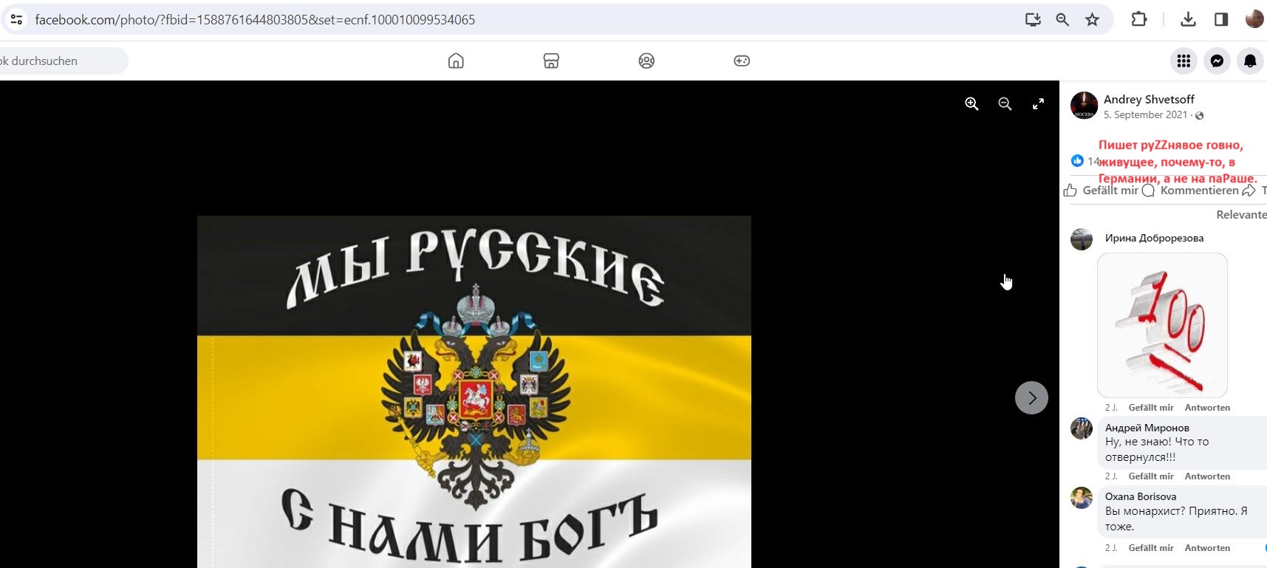Image resolution: width=1267 pixels, height=568 pixels.
Task: Reply to Oxana Borisova's comment
Action: (x=1207, y=548)
